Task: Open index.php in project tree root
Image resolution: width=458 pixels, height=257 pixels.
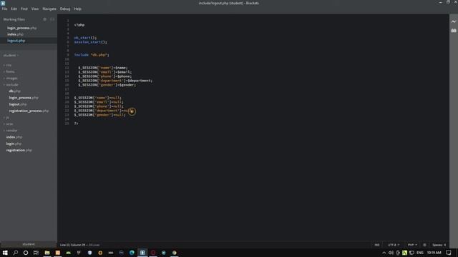Action: [14, 137]
